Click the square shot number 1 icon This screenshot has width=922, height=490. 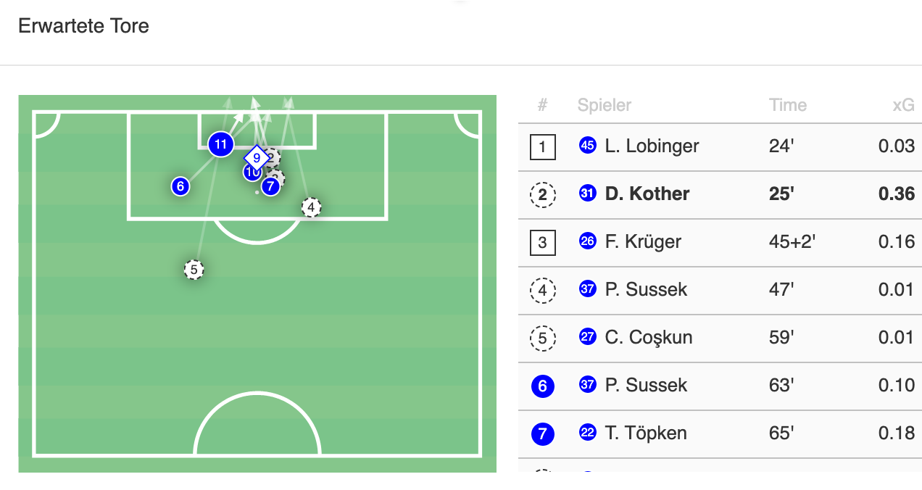click(x=543, y=148)
